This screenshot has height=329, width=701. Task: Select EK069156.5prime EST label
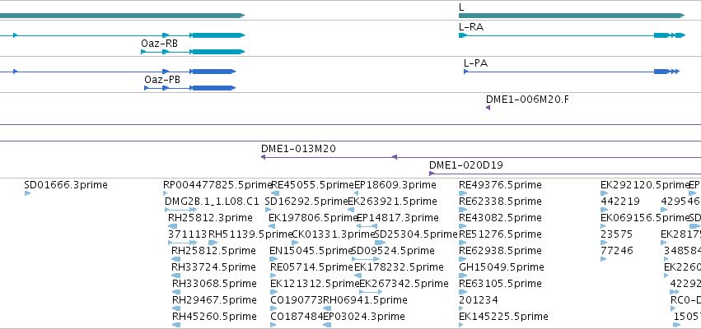pos(645,218)
